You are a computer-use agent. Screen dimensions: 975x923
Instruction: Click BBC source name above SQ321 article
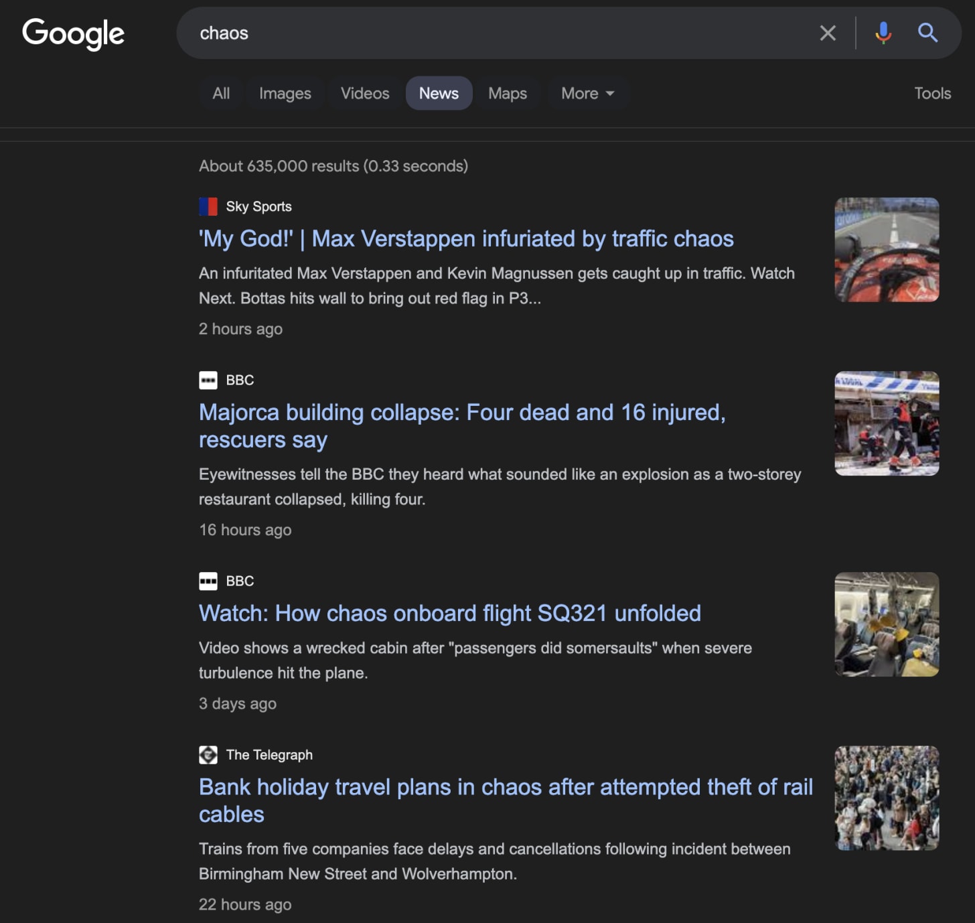click(240, 581)
